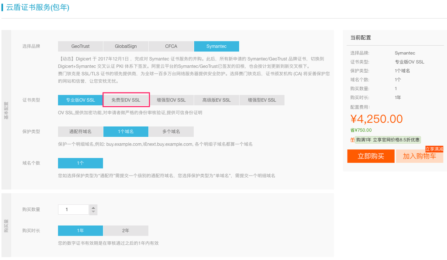Decrease purchase quantity with down arrow

tap(93, 212)
